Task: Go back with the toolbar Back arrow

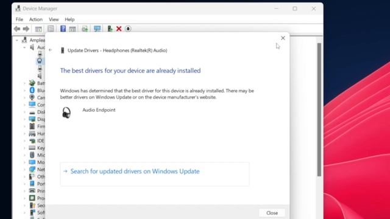Action: point(17,29)
